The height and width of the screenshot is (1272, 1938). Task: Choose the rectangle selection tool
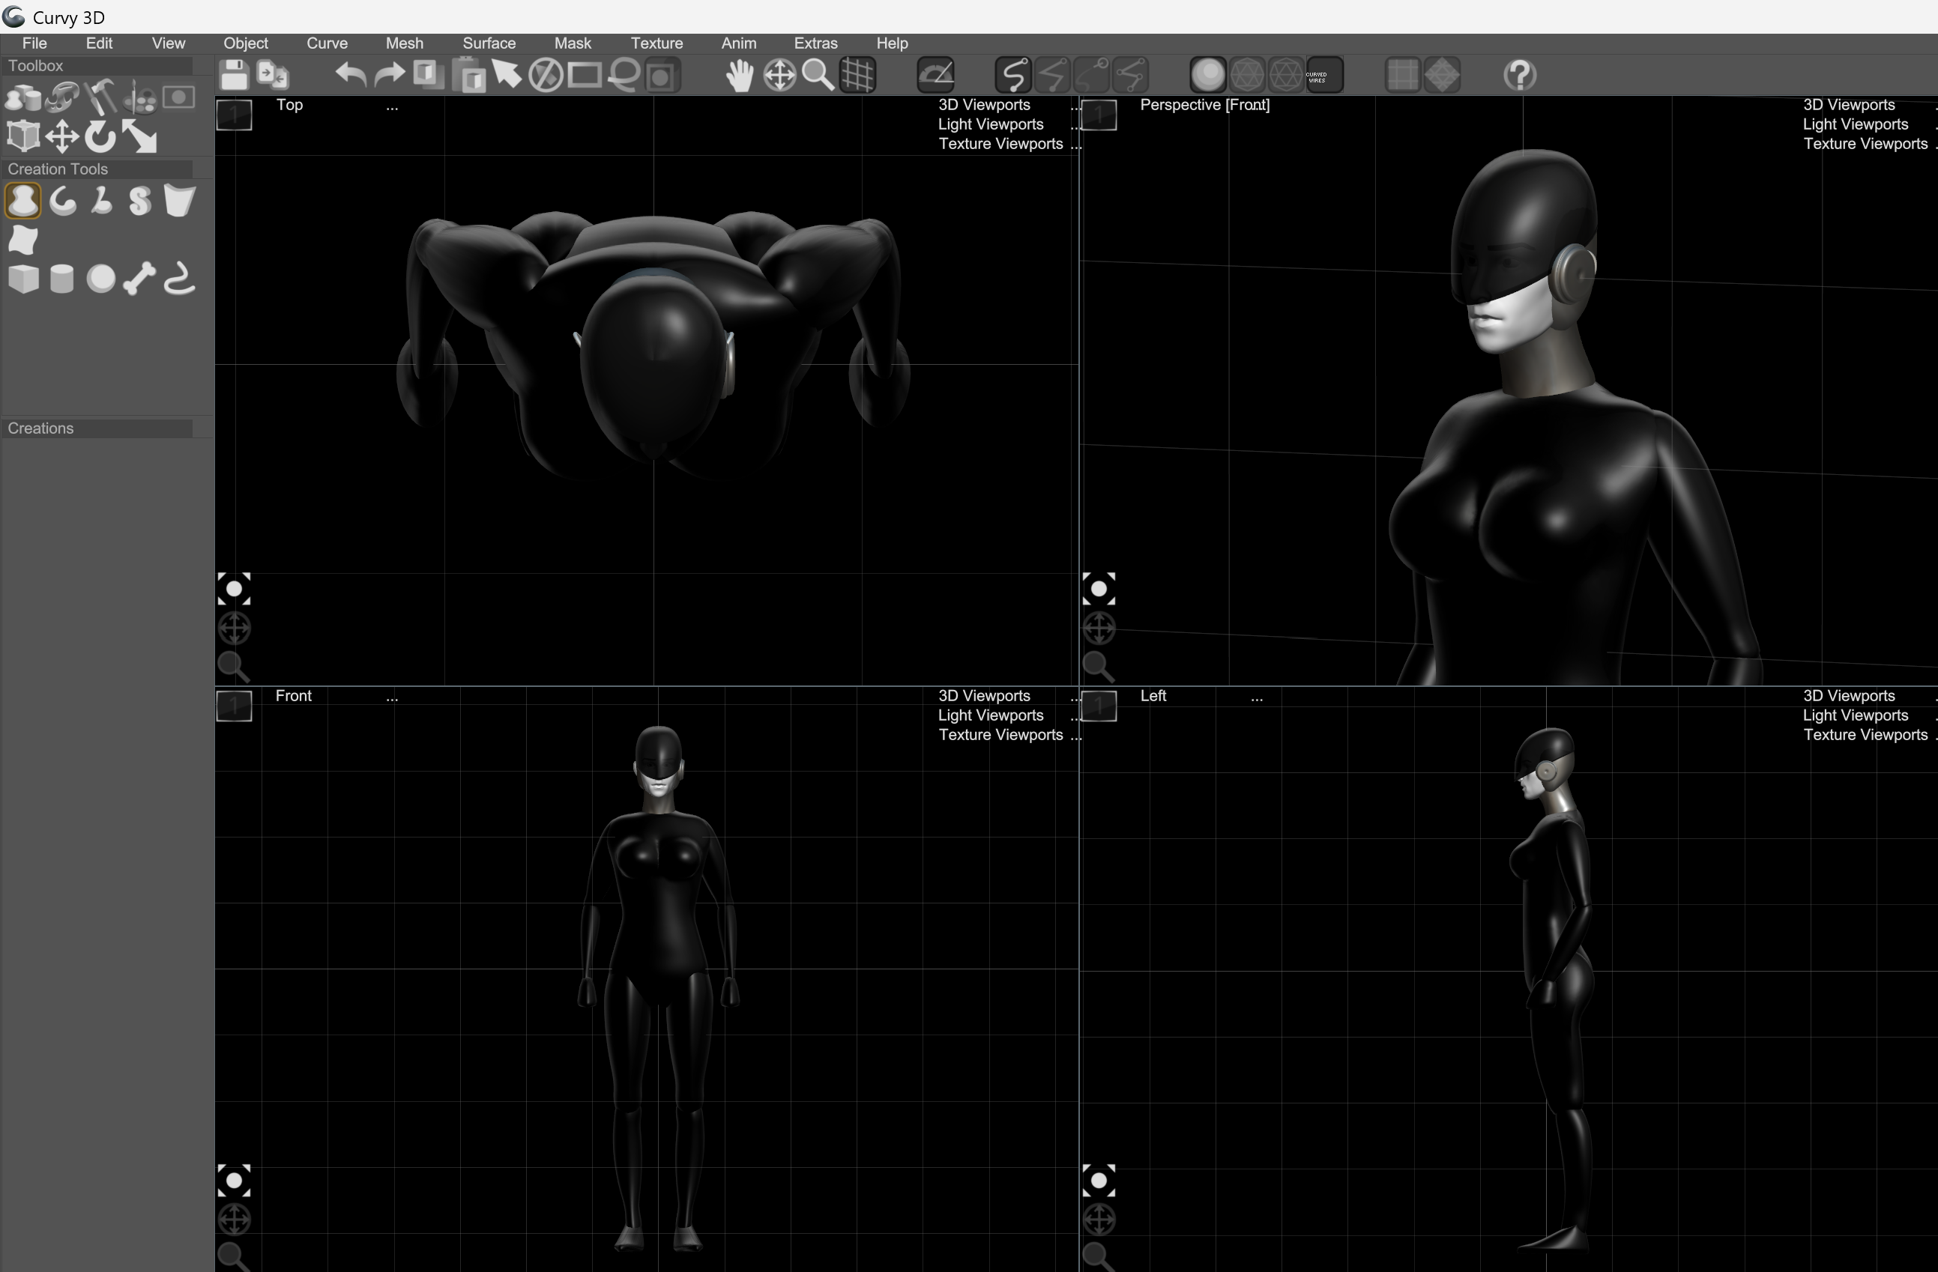585,76
